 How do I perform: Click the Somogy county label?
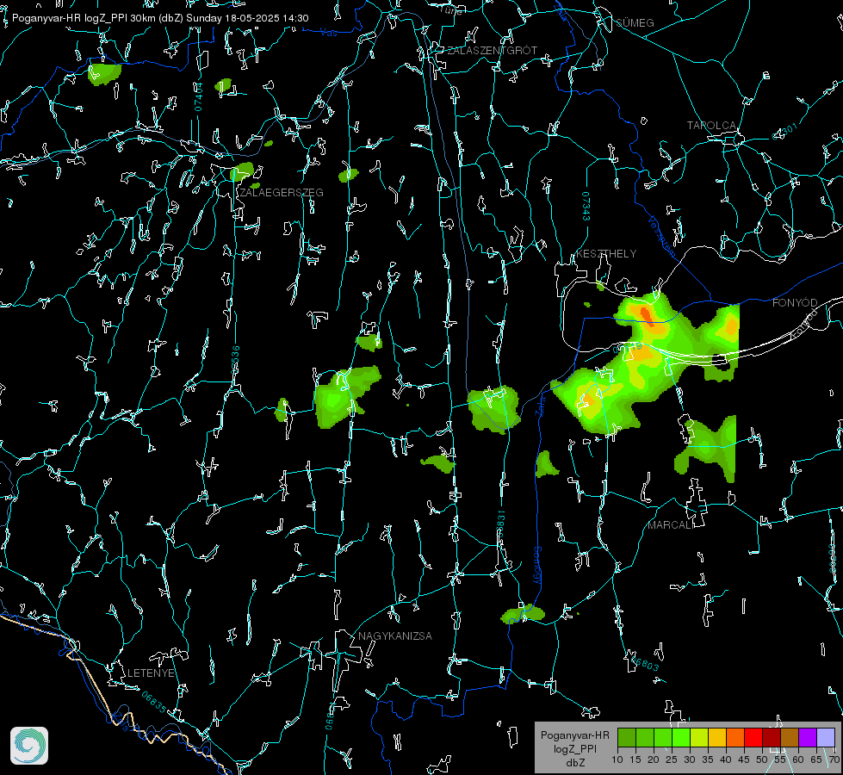[x=537, y=566]
